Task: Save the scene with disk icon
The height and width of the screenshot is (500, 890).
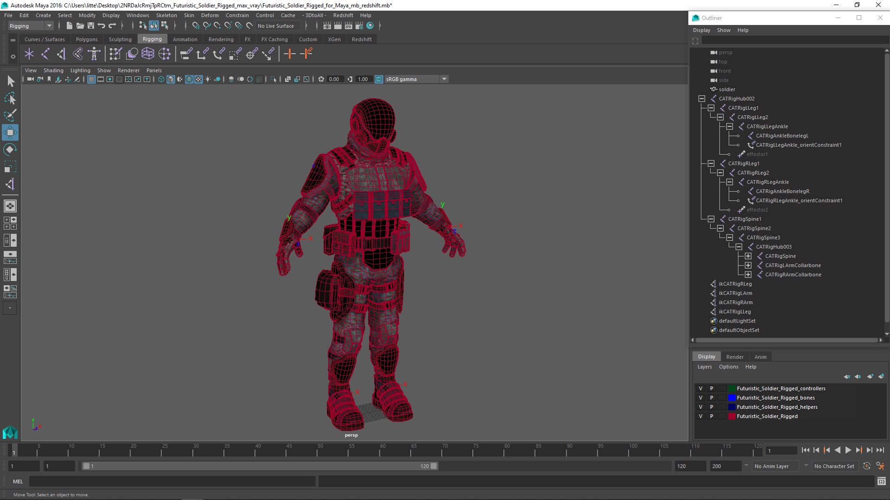Action: pos(91,26)
